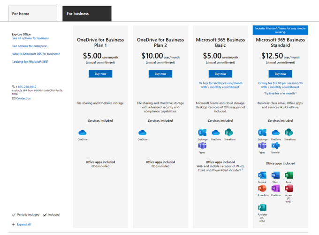Click Teams icon under Business Standard
319x235 pixels.
click(262, 146)
